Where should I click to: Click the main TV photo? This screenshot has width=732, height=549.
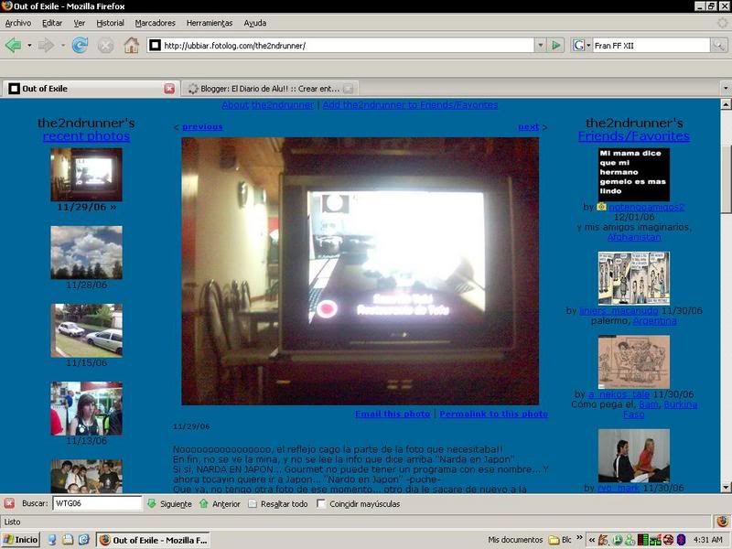tap(360, 271)
